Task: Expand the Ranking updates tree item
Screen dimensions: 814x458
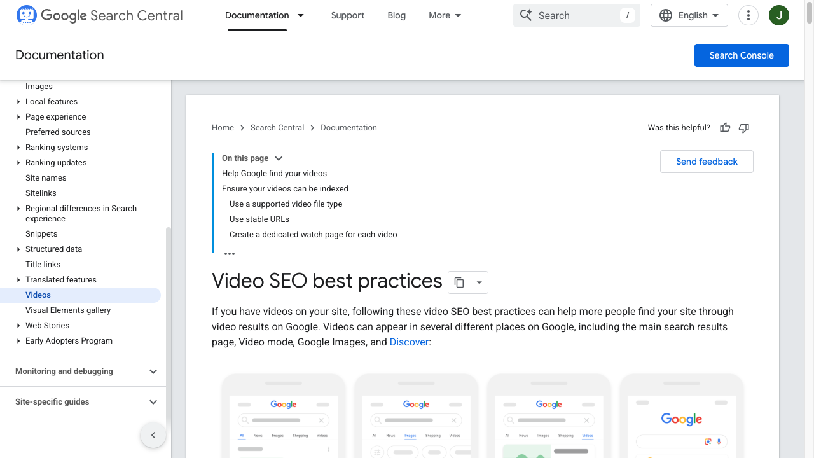Action: pyautogui.click(x=18, y=163)
